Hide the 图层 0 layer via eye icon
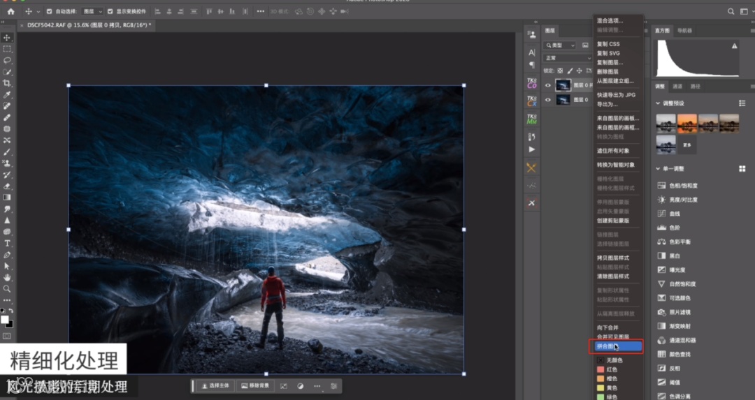 tap(548, 100)
